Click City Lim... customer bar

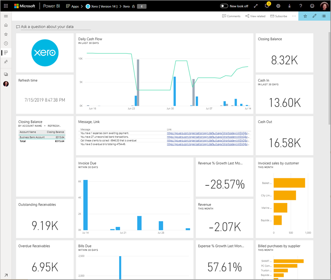pyautogui.click(x=285, y=195)
